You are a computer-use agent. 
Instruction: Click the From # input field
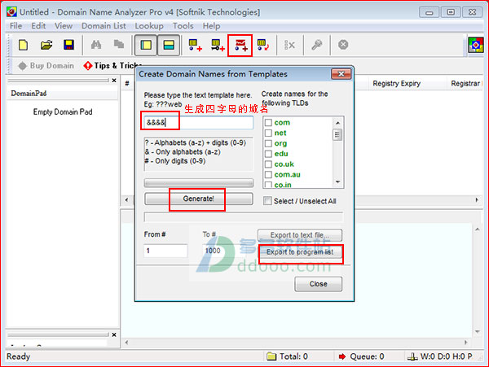(165, 251)
